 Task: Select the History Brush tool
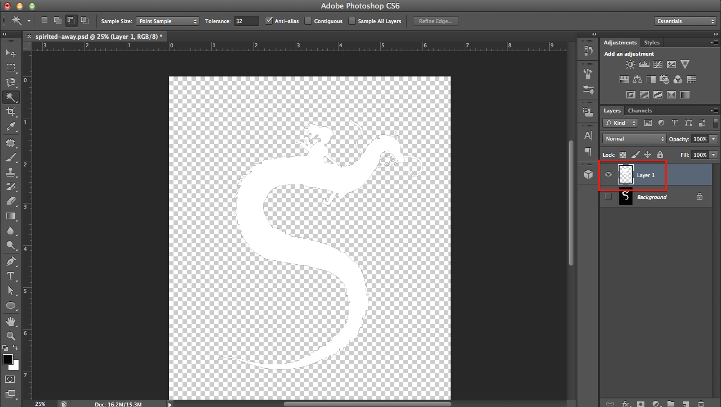click(x=11, y=187)
